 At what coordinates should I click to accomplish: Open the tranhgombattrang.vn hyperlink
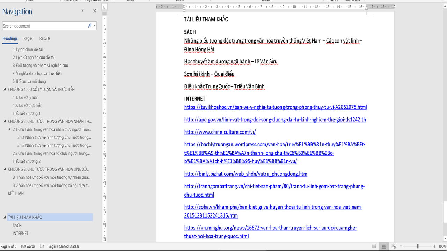pyautogui.click(x=274, y=191)
